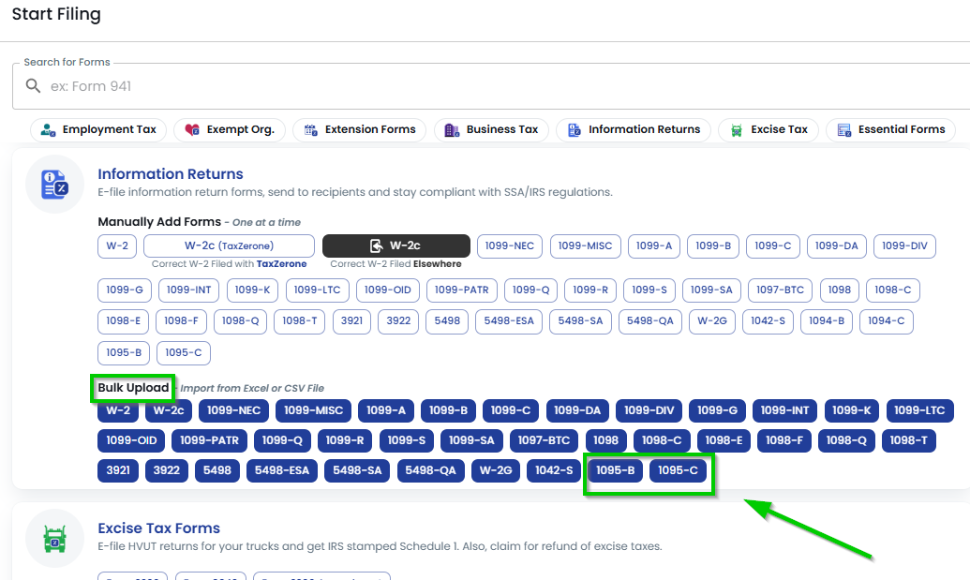Screen dimensions: 970x580
Task: Select the W-2 form under Manually Add Forms
Action: [116, 245]
